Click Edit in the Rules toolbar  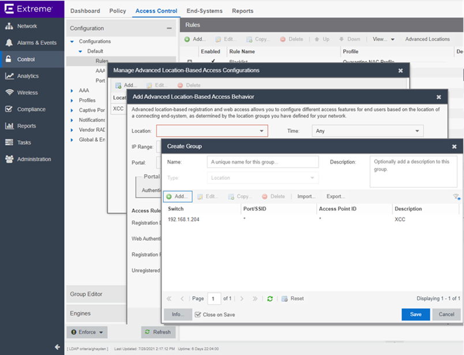tap(226, 39)
